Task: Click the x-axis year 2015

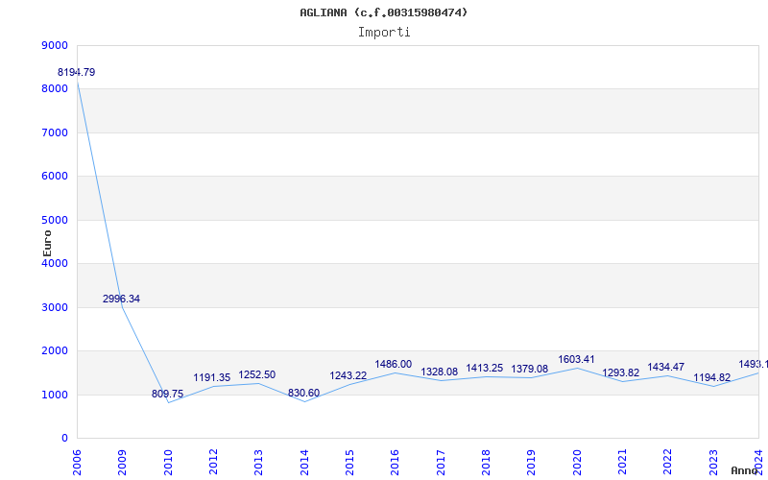Action: (x=349, y=462)
